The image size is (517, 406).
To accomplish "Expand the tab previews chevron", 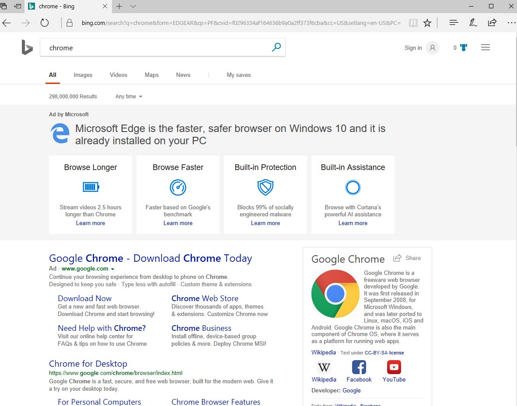I will [x=133, y=6].
